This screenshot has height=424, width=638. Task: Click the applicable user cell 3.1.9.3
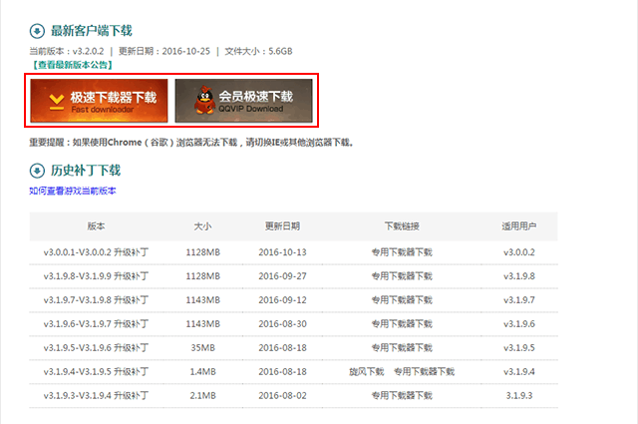(518, 395)
